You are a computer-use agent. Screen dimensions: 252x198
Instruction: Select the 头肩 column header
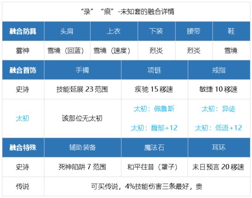[x=67, y=31]
